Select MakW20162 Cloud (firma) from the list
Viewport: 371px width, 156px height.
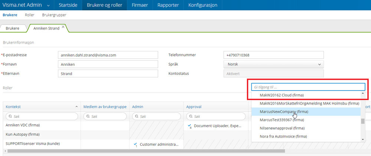[x=306, y=95]
